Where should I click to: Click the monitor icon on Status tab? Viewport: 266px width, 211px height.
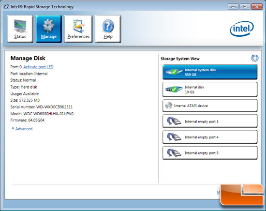tap(20, 26)
